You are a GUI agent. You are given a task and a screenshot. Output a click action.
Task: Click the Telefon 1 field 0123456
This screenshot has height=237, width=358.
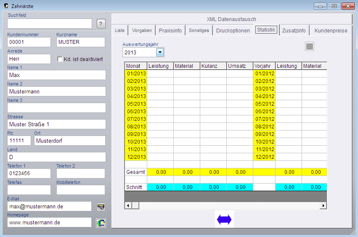point(29,173)
